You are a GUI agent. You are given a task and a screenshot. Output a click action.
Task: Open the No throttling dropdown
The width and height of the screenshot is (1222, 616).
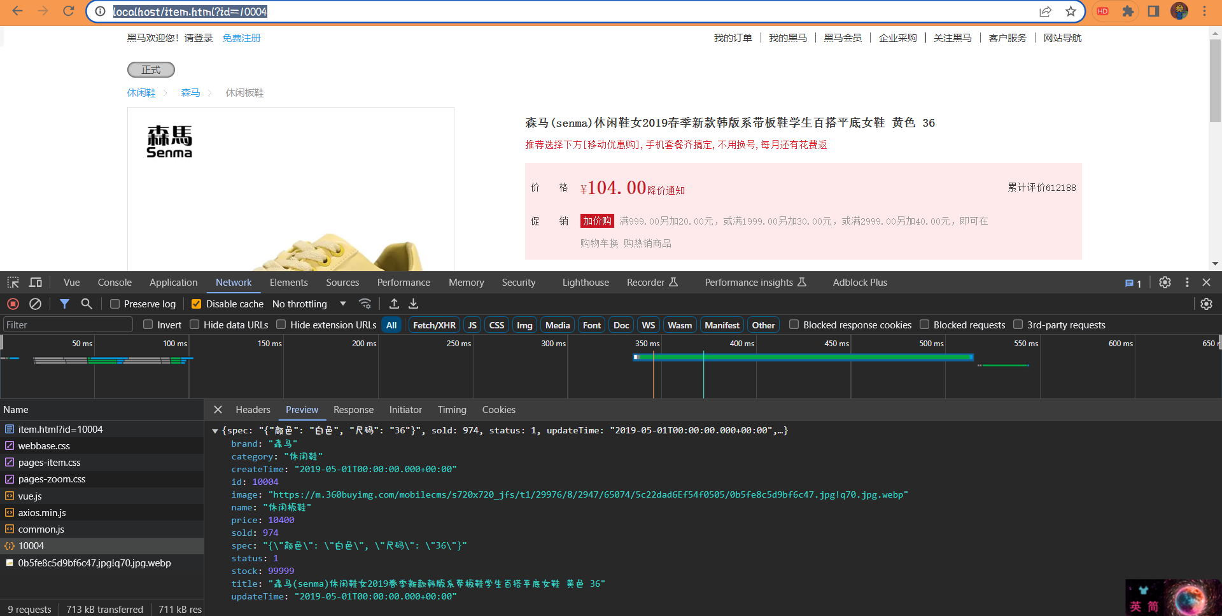(x=309, y=304)
